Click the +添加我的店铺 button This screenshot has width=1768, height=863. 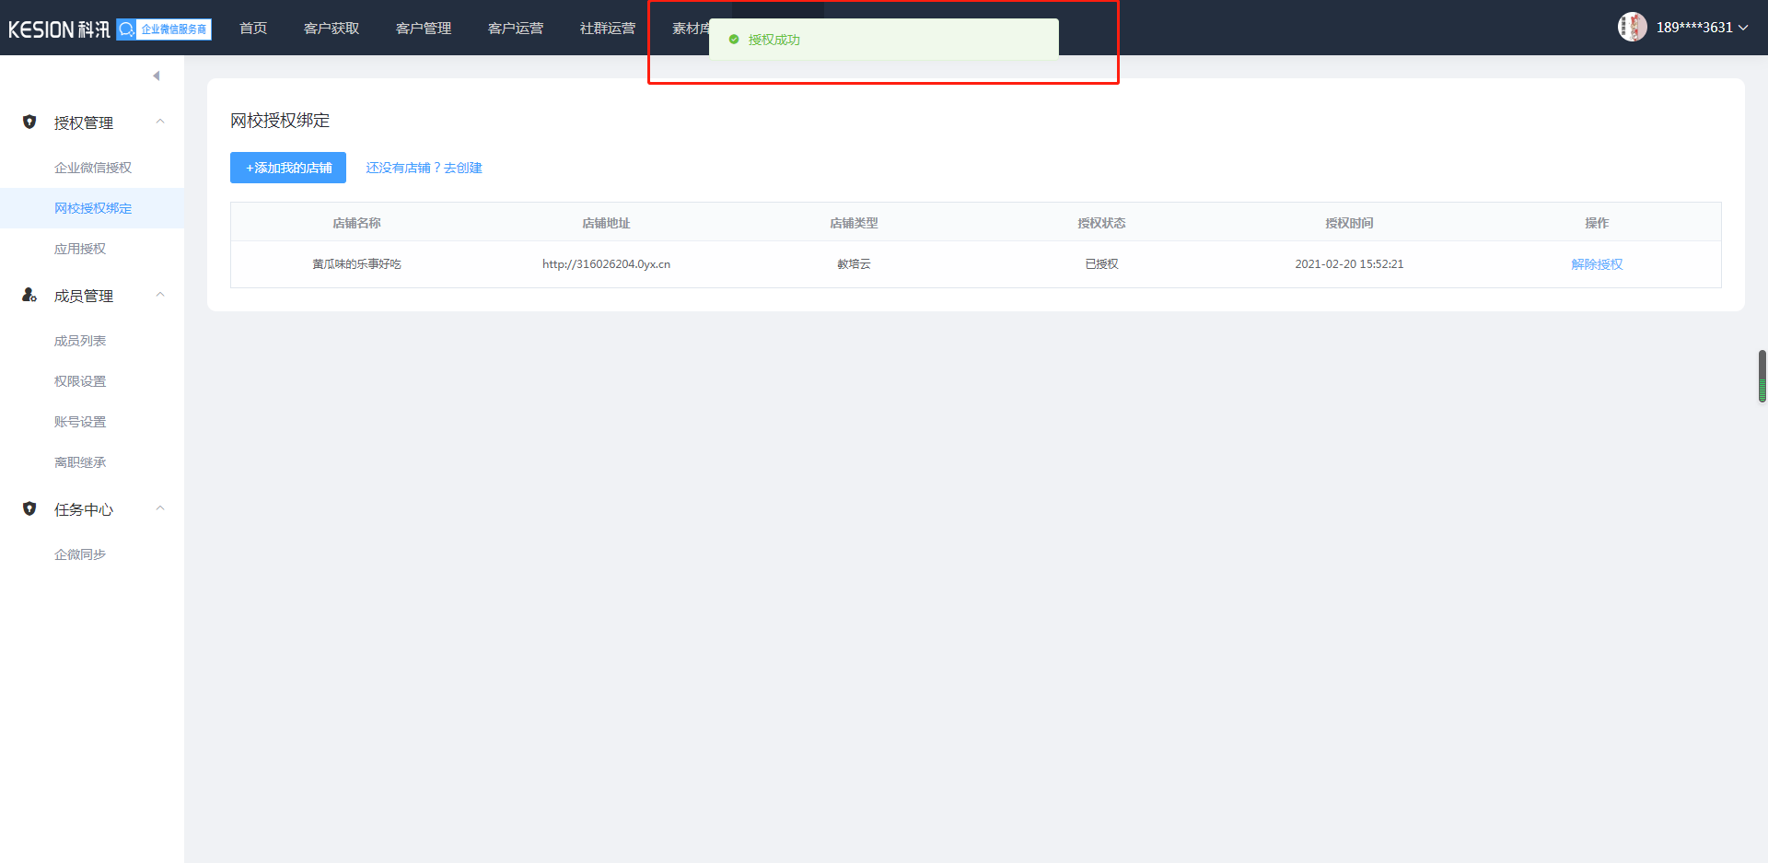[x=288, y=168]
